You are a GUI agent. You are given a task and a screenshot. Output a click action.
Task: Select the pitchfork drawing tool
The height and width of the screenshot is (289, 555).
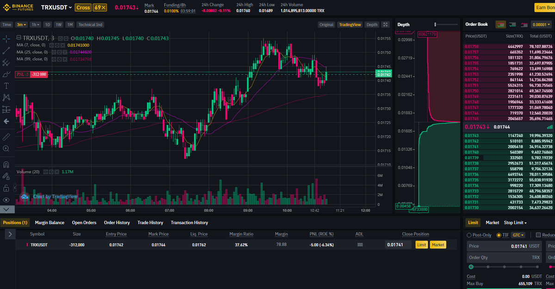[x=6, y=62]
